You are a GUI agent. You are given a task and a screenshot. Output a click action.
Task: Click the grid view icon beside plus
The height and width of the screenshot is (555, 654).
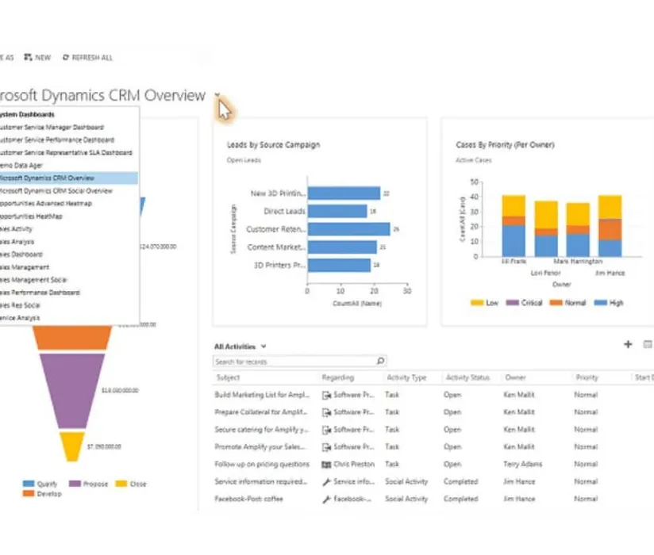647,344
